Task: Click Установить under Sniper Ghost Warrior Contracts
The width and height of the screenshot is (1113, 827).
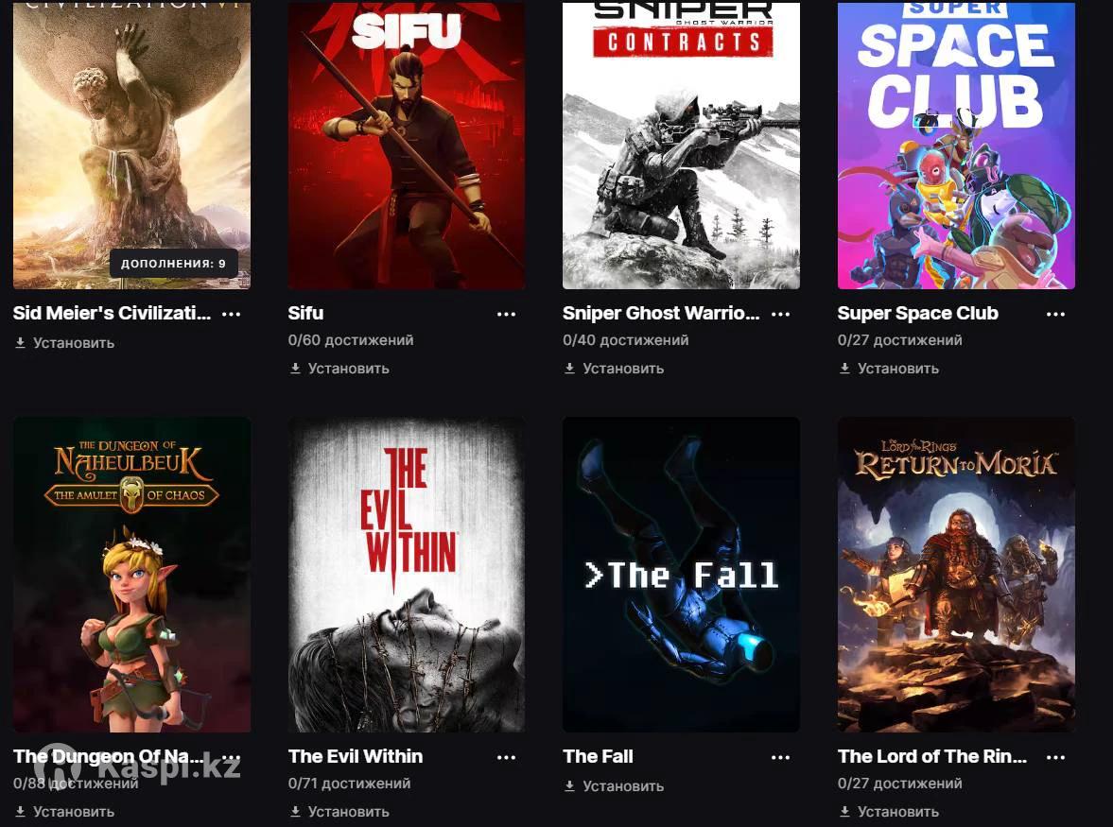Action: [614, 369]
